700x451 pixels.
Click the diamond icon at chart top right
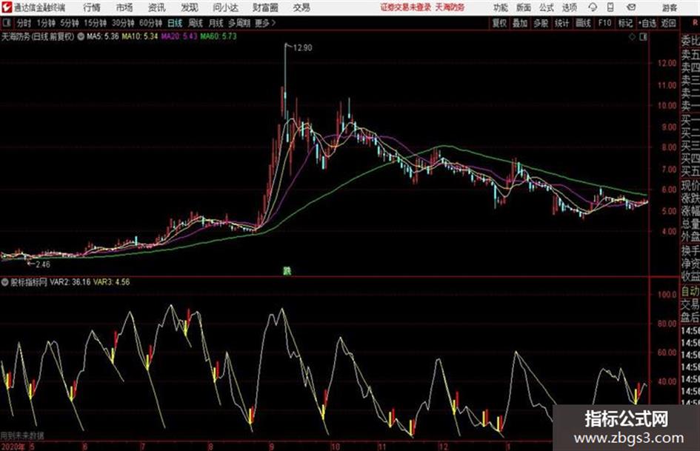click(x=632, y=37)
